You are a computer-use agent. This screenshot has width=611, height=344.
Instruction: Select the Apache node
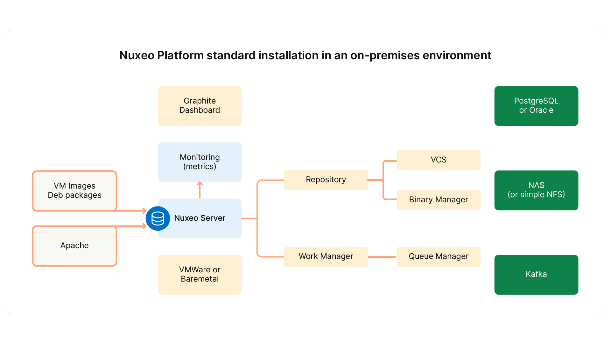74,246
